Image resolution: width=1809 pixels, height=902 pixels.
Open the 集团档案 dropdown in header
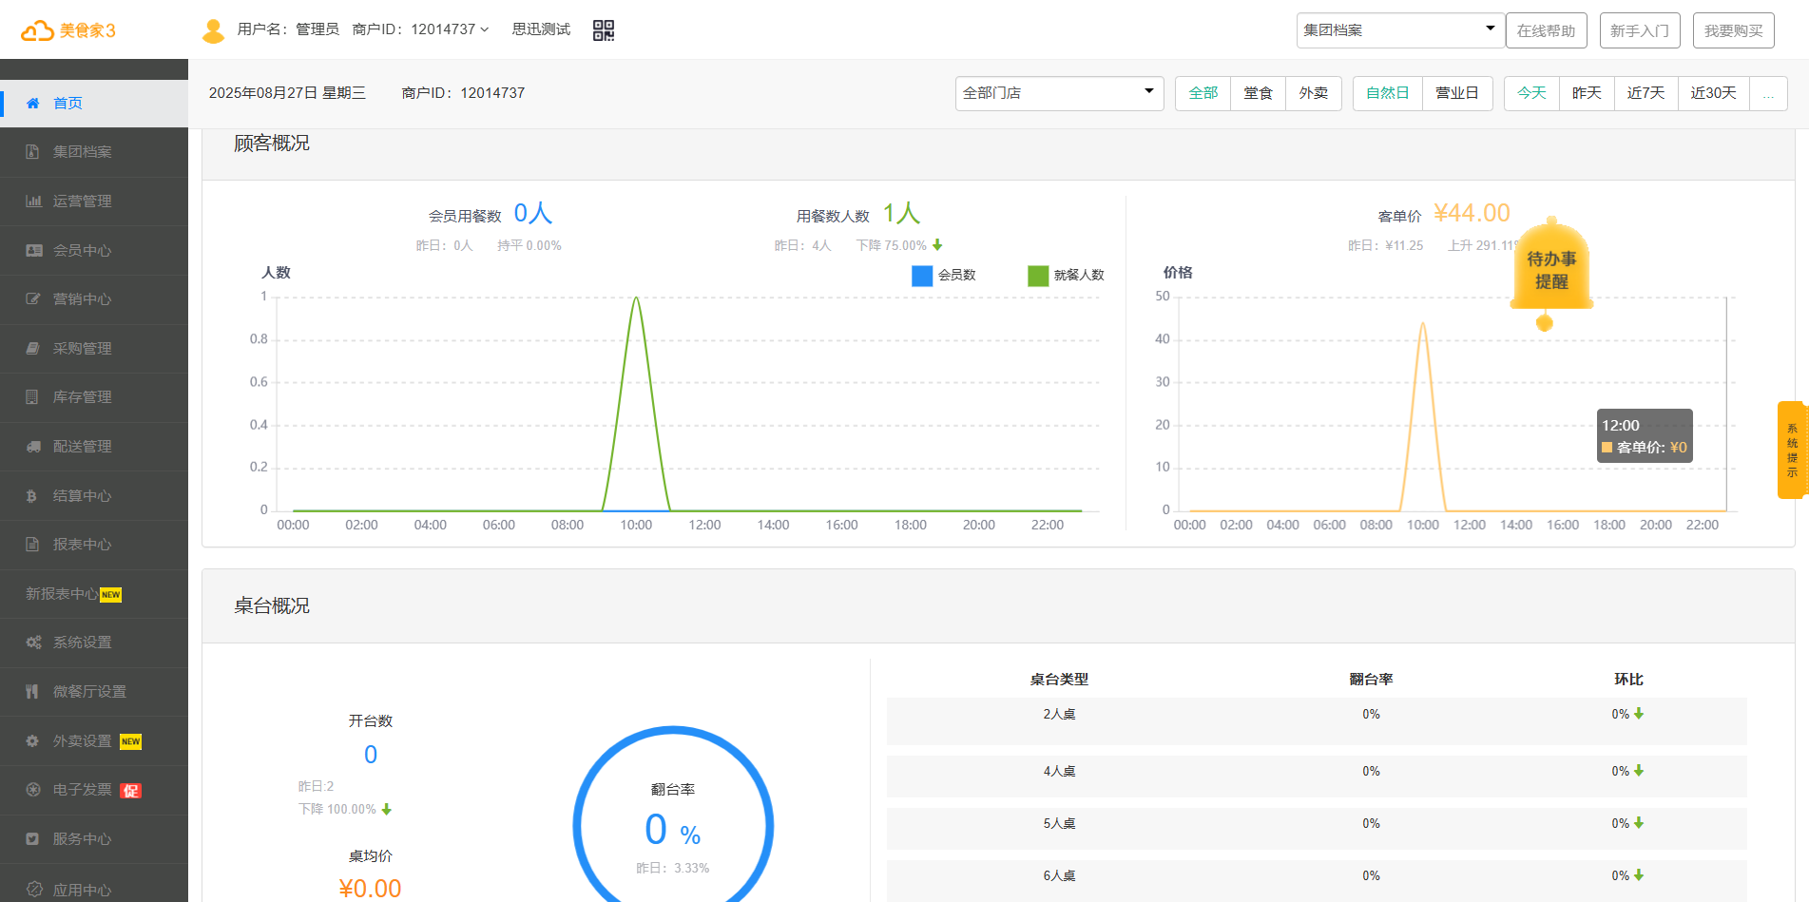pyautogui.click(x=1399, y=30)
